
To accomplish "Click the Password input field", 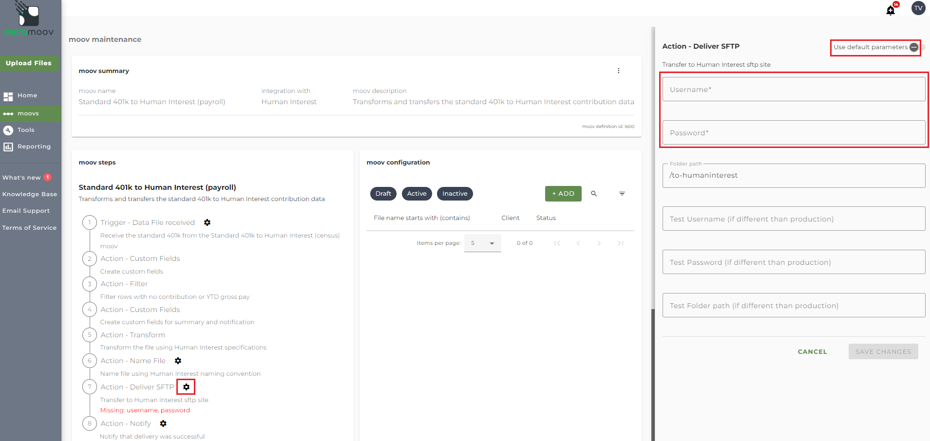I will point(794,133).
